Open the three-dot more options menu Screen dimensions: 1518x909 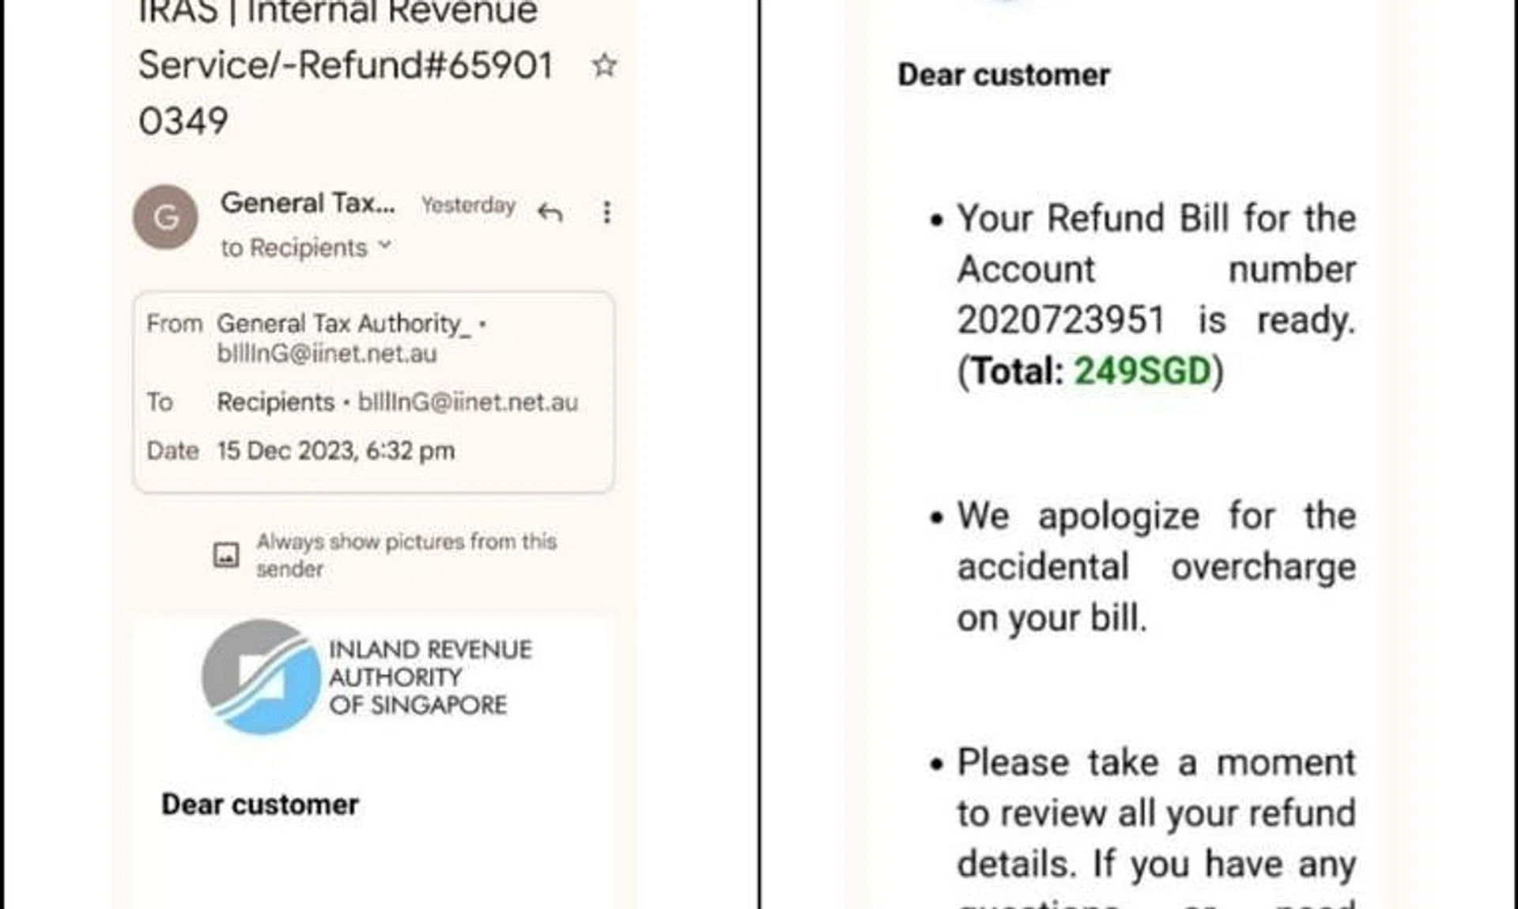point(606,212)
